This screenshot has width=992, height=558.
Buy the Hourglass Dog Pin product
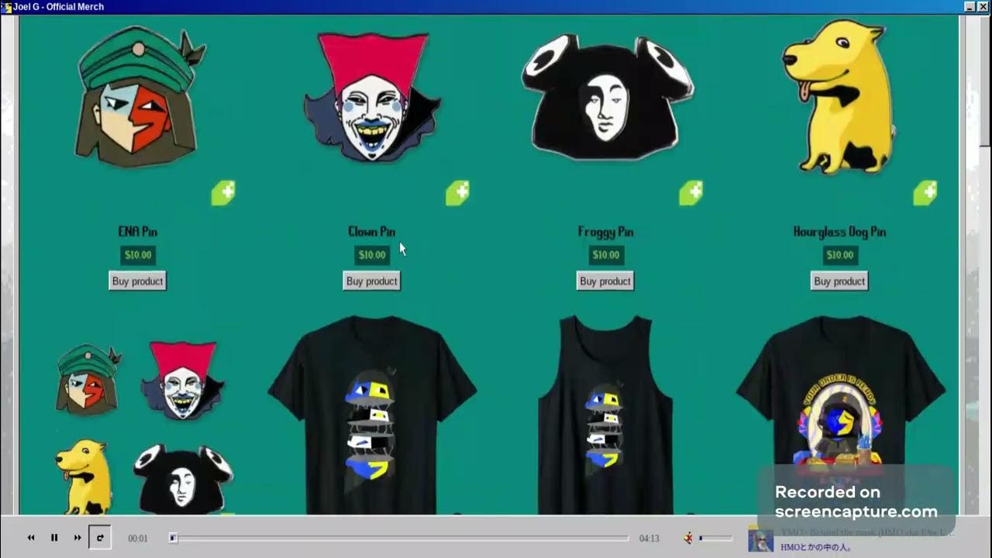pos(840,281)
